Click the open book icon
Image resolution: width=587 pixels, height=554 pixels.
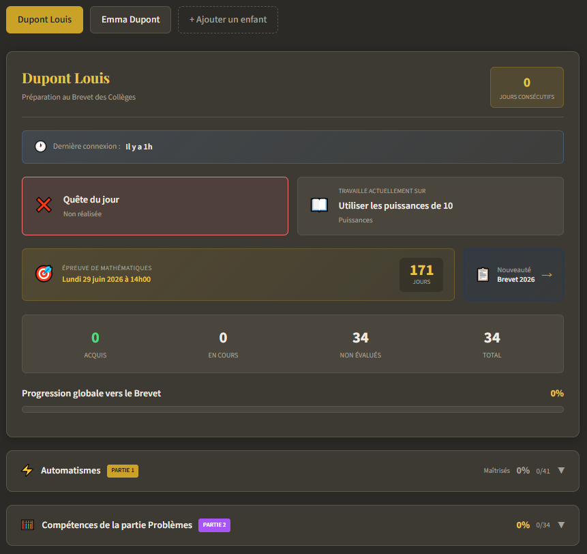click(x=319, y=205)
